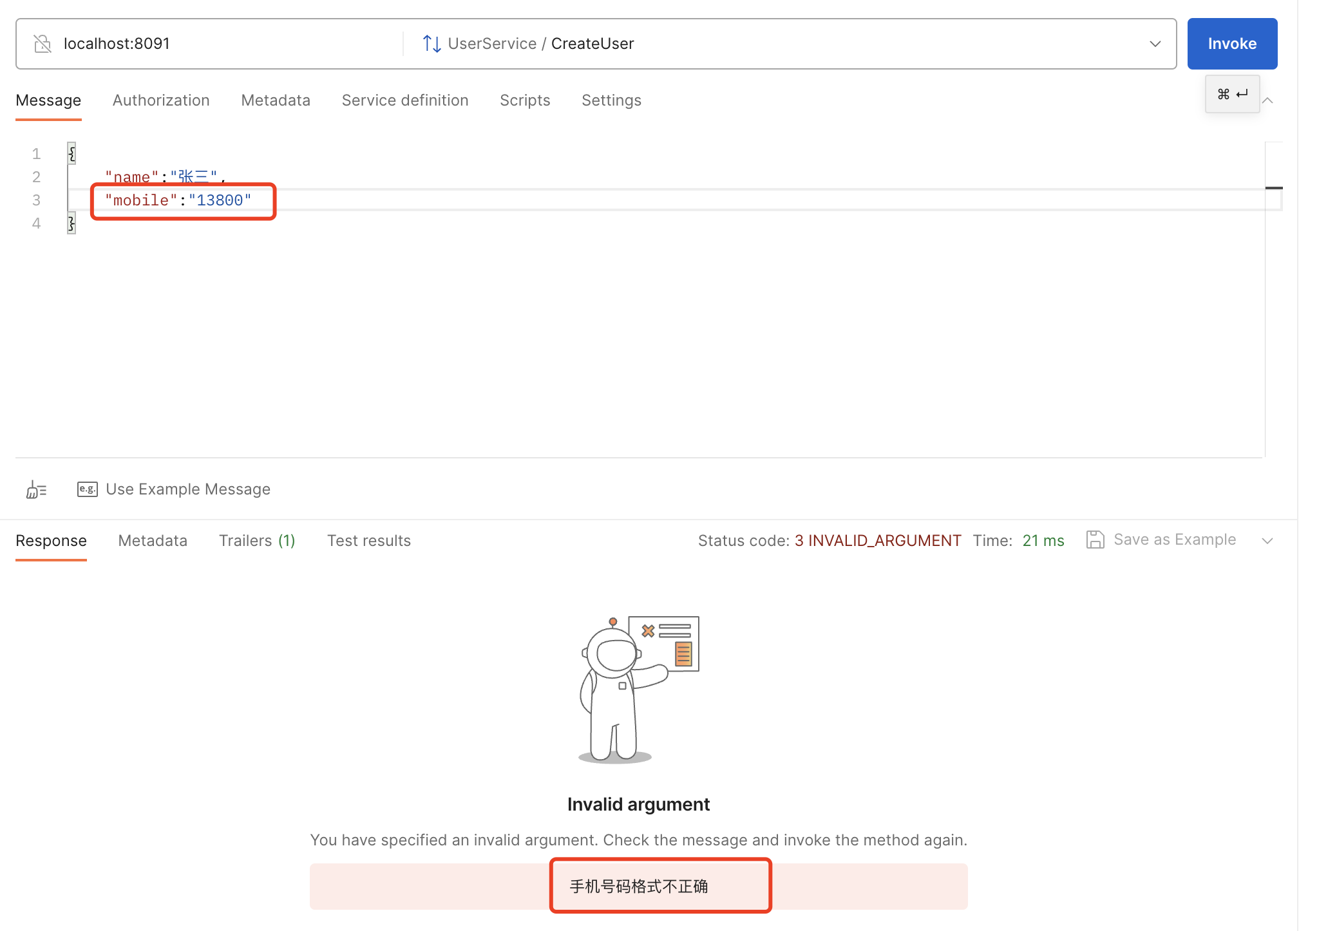Switch to the Authorization tab
Screen dimensions: 1337x931
161,100
